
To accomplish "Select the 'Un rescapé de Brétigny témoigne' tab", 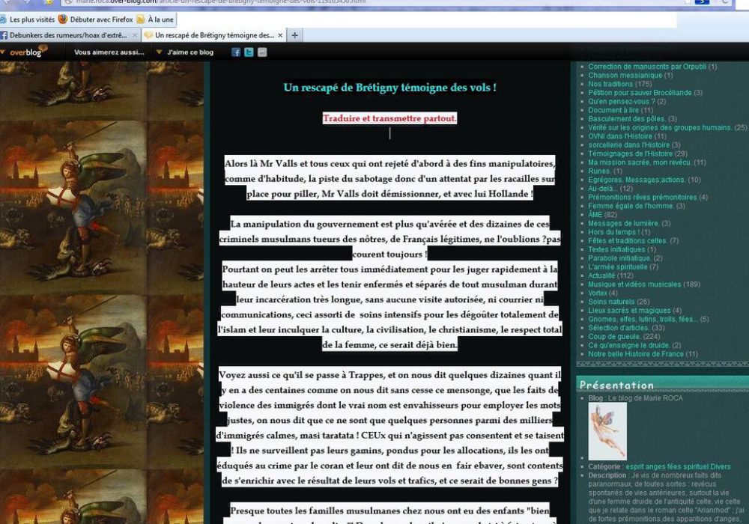I will (214, 35).
